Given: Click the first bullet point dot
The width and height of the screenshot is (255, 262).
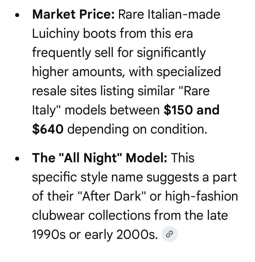Looking at the screenshot, I should (x=18, y=15).
